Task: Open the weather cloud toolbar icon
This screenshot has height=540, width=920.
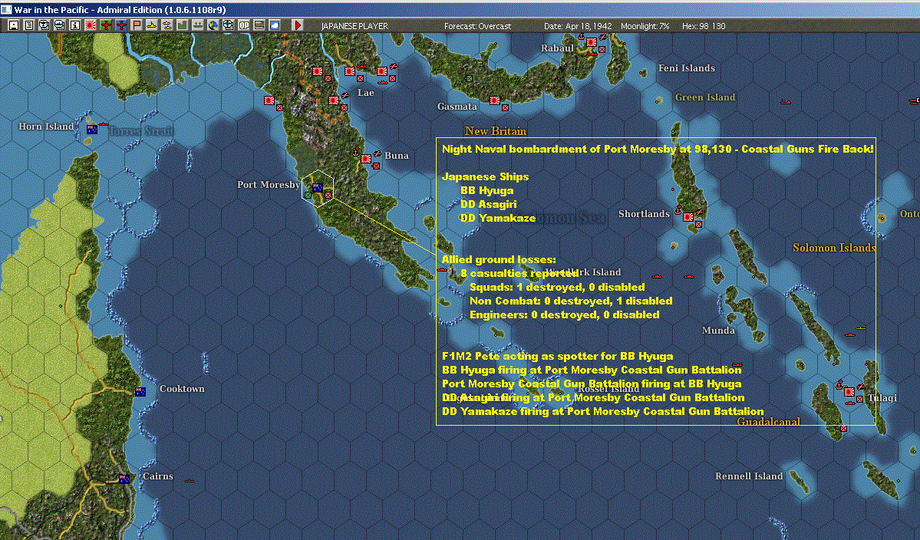Action: [274, 25]
